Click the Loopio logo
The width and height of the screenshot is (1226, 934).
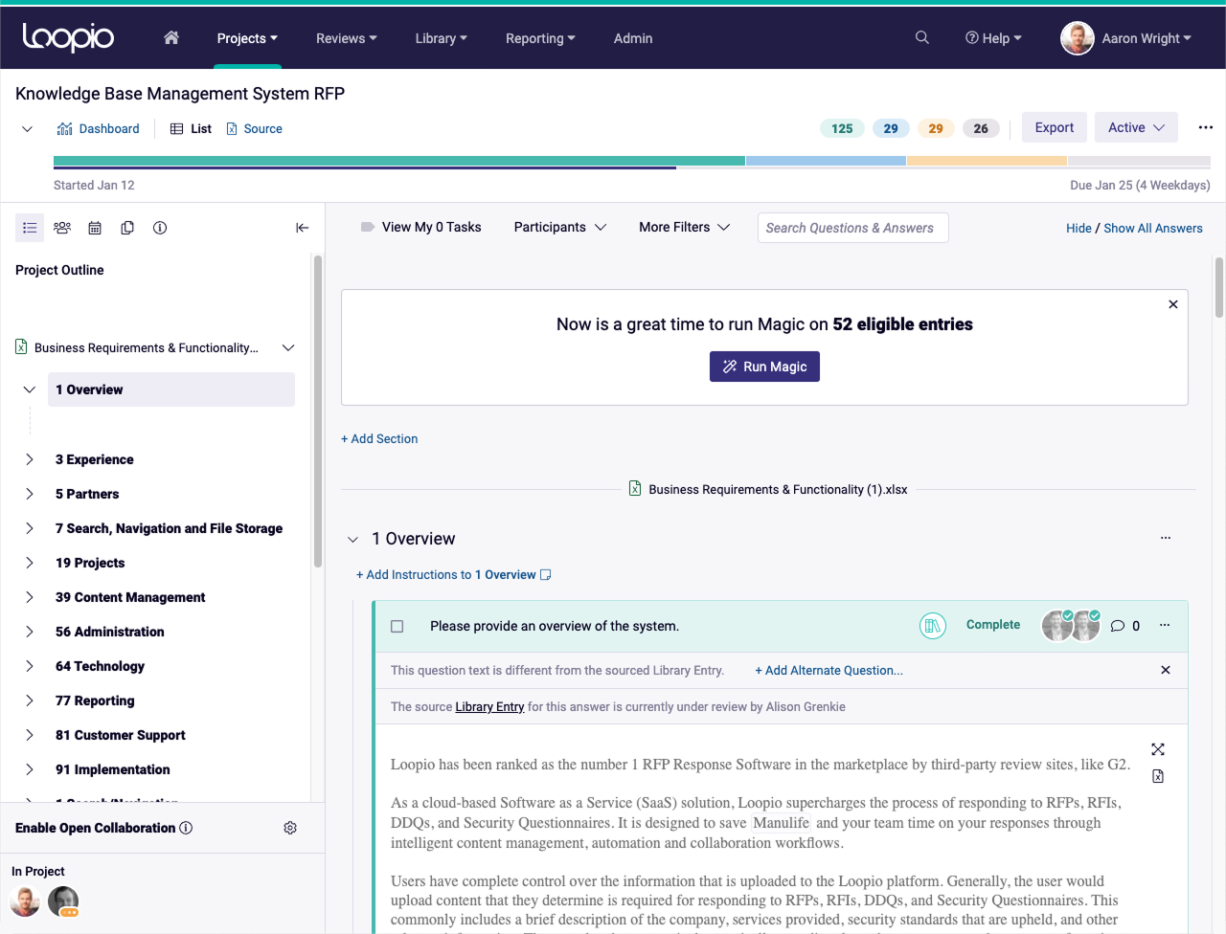click(68, 37)
